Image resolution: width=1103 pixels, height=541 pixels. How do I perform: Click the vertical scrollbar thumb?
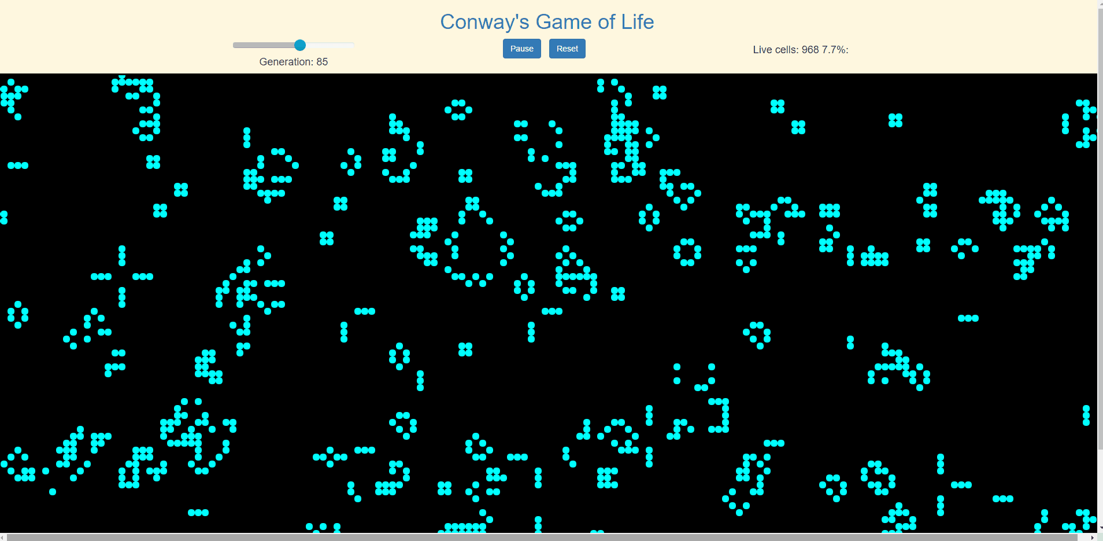click(1100, 229)
